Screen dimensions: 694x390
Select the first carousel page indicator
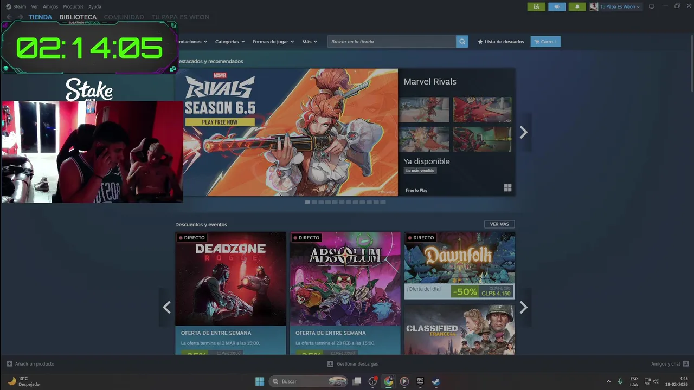click(307, 202)
